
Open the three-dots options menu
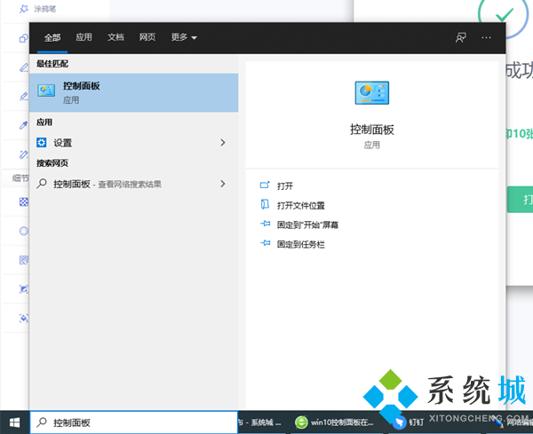486,37
